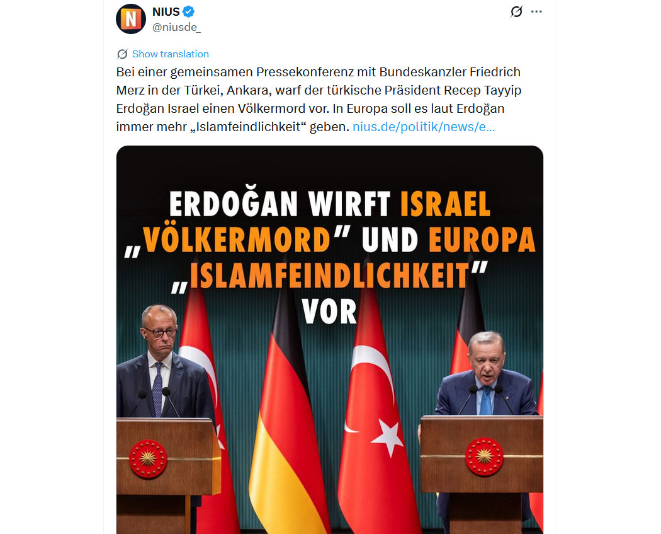This screenshot has height=534, width=661.
Task: Click the 'ERDOĞAN WIRFT ISRAEL' headline in image
Action: point(330,204)
